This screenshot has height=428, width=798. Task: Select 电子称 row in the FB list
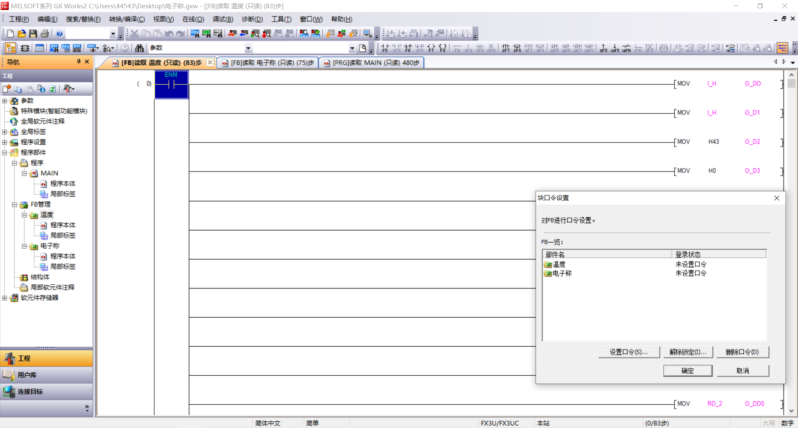(x=562, y=273)
